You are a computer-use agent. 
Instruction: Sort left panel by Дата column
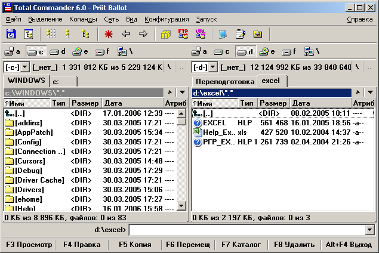pos(133,103)
